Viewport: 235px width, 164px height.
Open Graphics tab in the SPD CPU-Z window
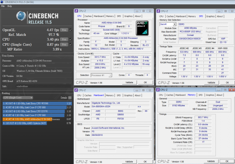[x=210, y=16]
